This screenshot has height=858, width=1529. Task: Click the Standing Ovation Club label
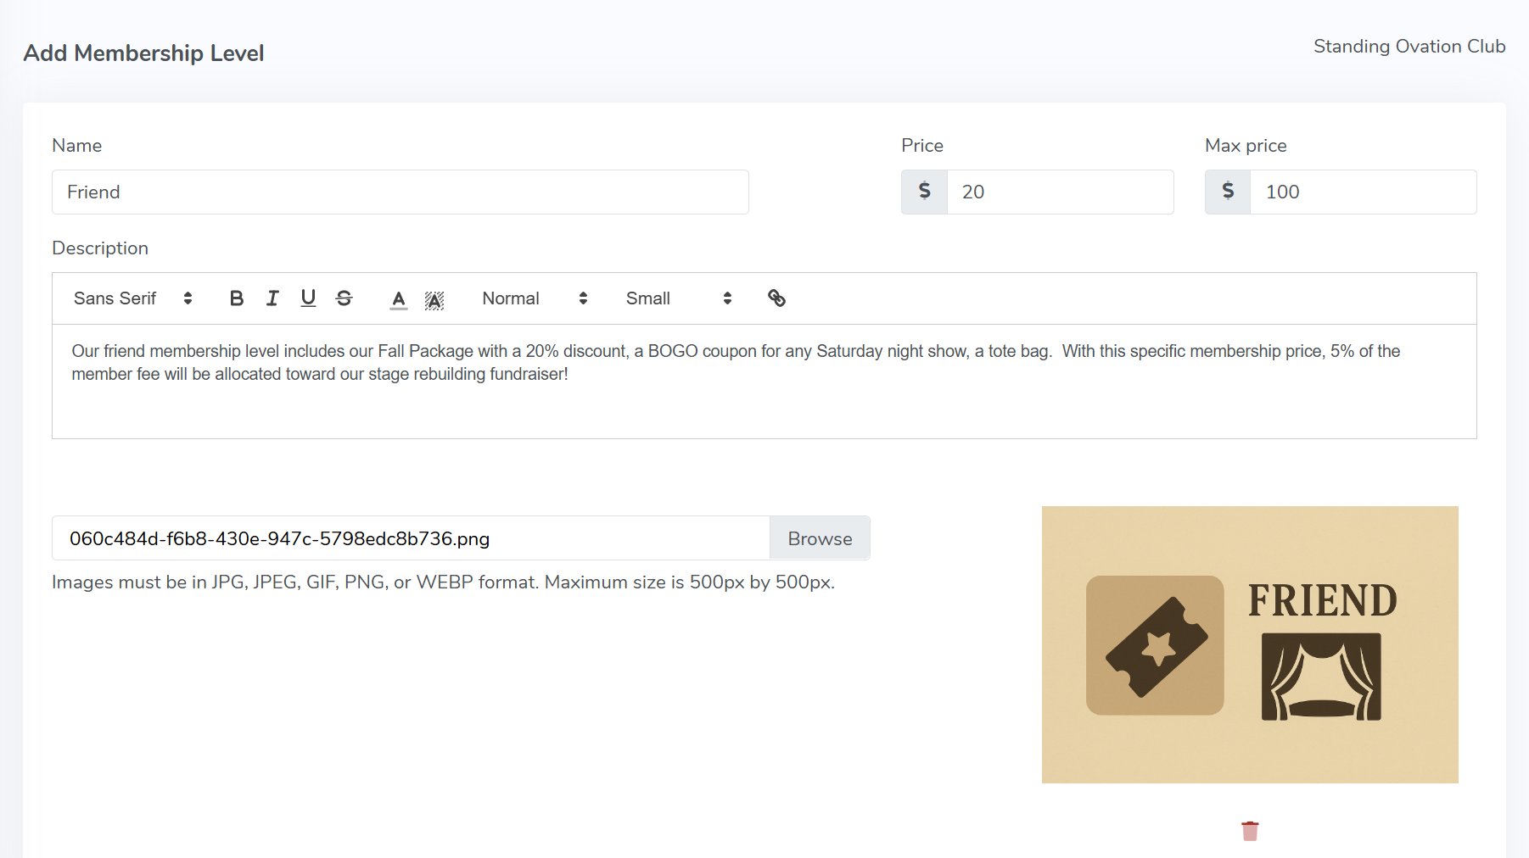point(1409,47)
